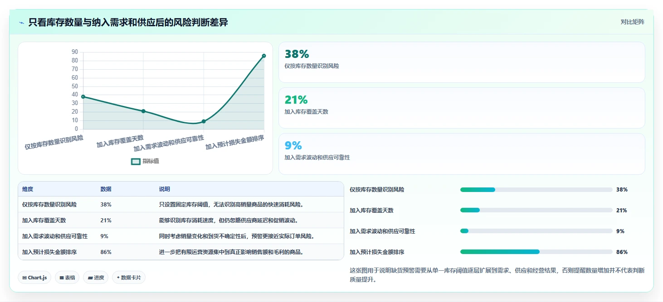Click x-axis label 加入预计损失金额排序
The height and width of the screenshot is (302, 663).
click(235, 142)
